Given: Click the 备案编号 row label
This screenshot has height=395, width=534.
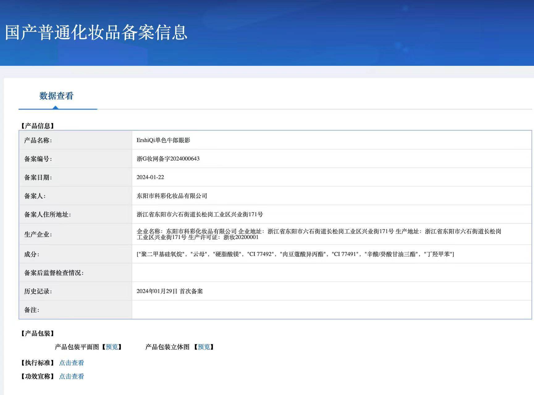Looking at the screenshot, I should click(x=38, y=159).
